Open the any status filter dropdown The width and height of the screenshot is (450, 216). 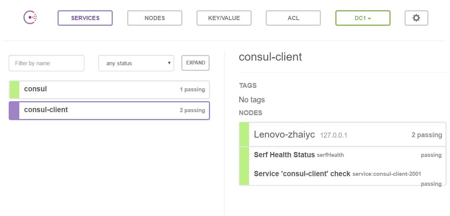[136, 63]
